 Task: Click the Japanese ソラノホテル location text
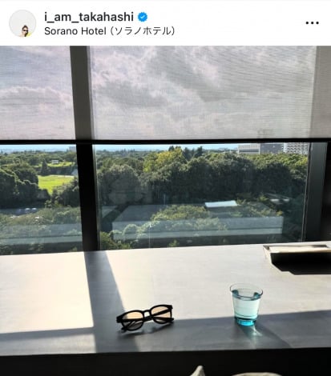[143, 31]
